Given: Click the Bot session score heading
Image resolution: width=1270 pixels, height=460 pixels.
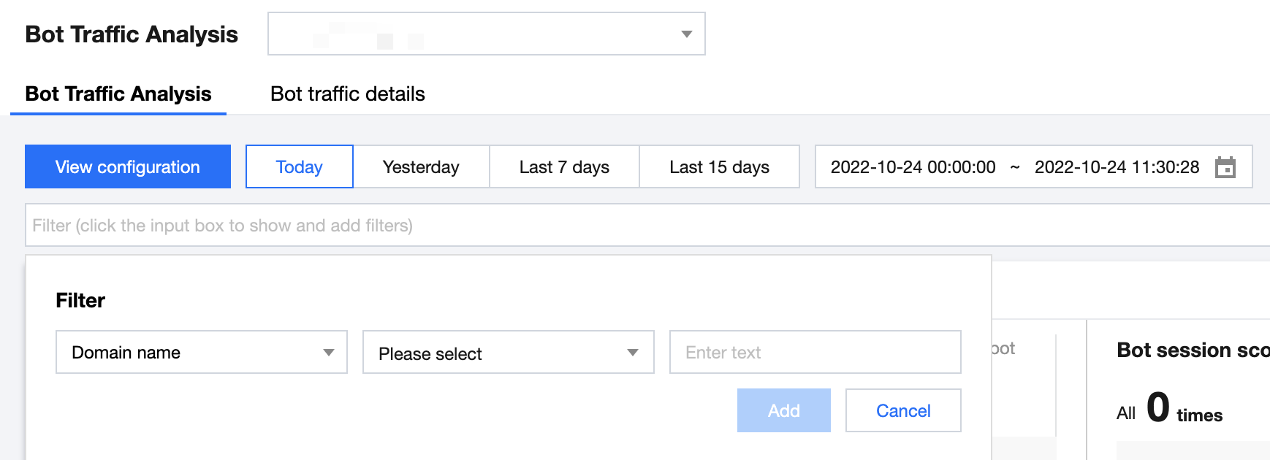Looking at the screenshot, I should (x=1193, y=350).
